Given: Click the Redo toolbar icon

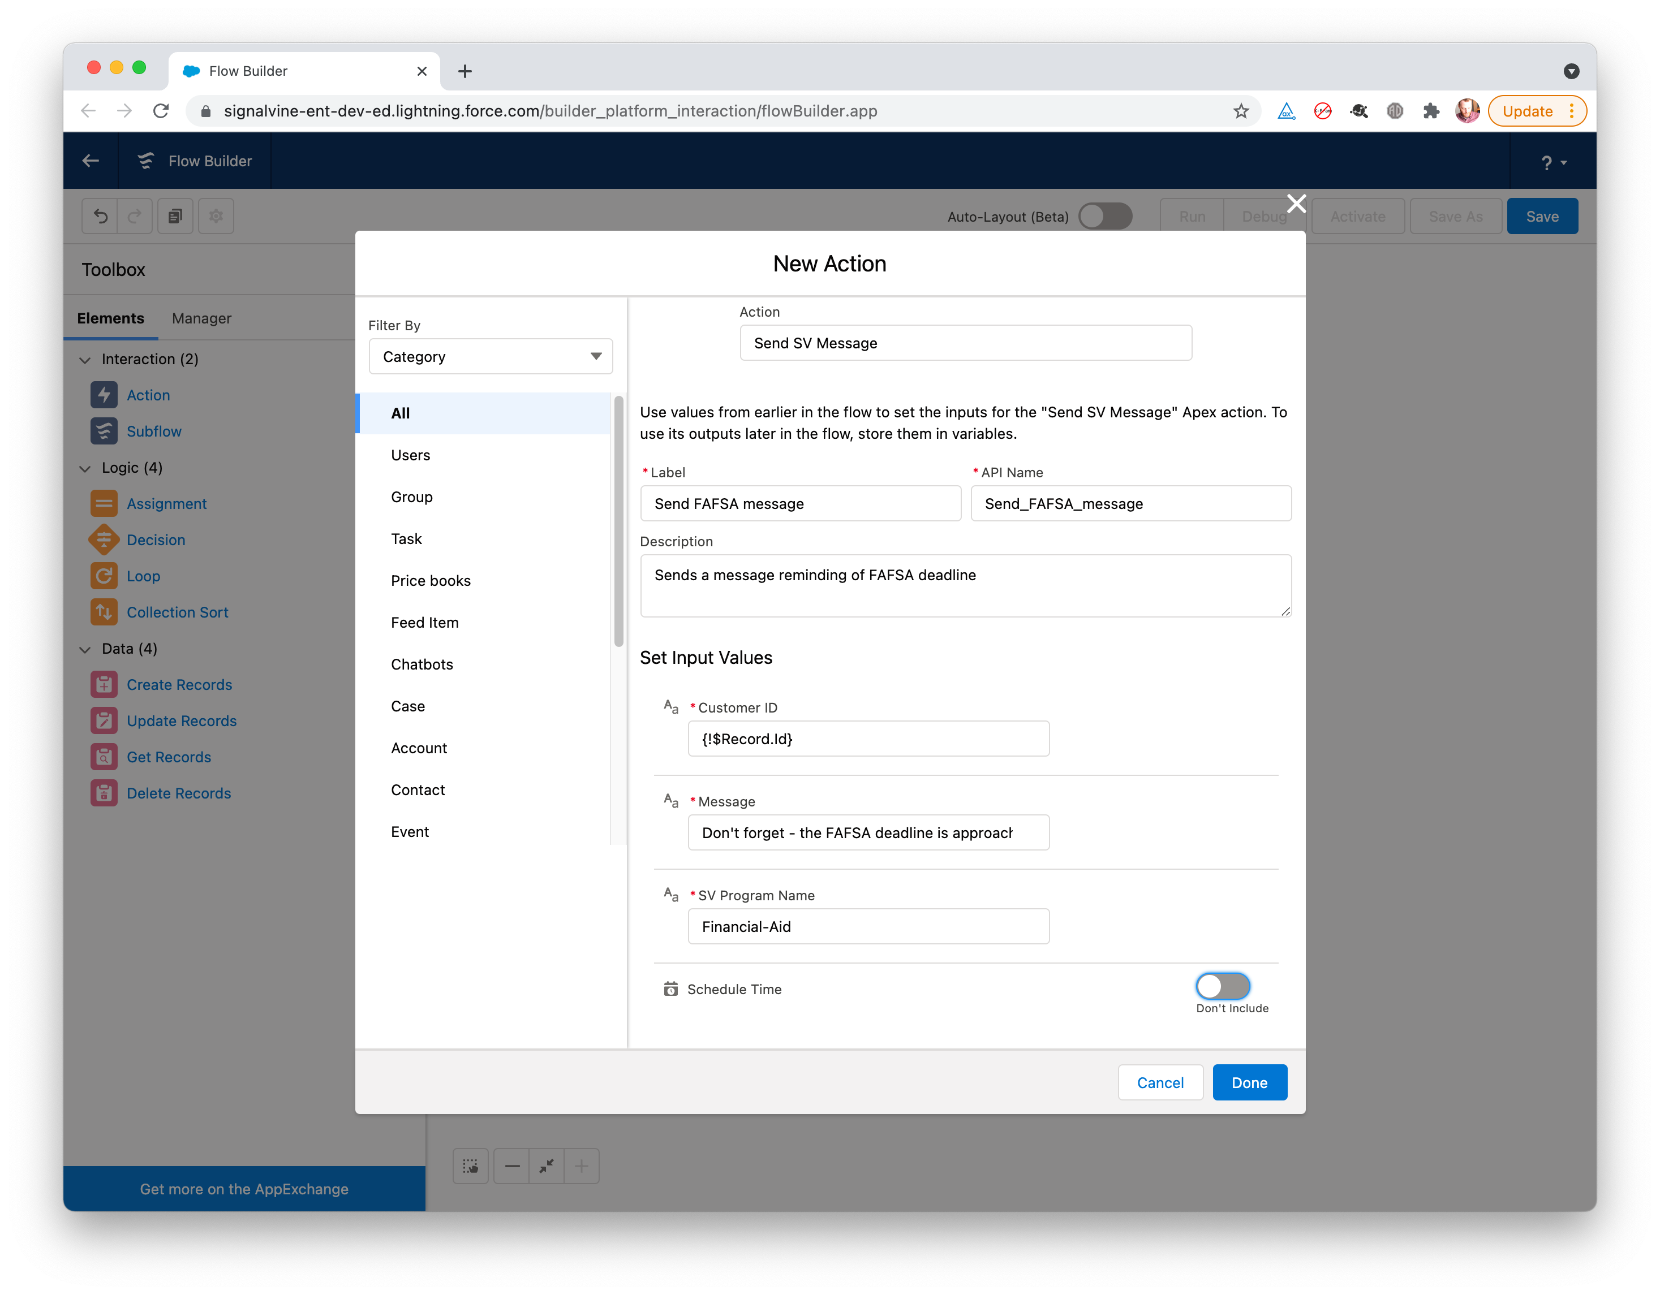Looking at the screenshot, I should click(x=135, y=217).
